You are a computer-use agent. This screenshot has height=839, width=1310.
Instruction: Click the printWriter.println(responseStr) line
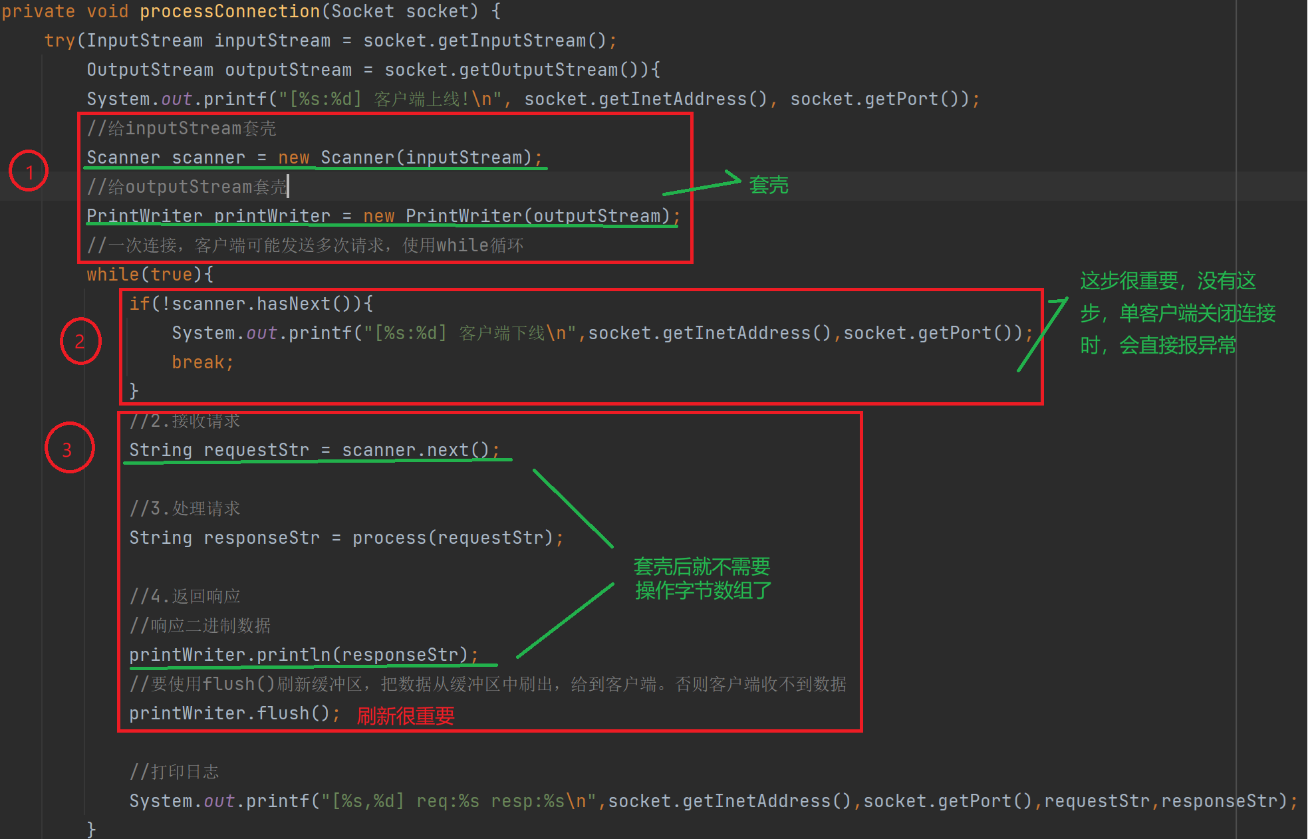[x=299, y=655]
